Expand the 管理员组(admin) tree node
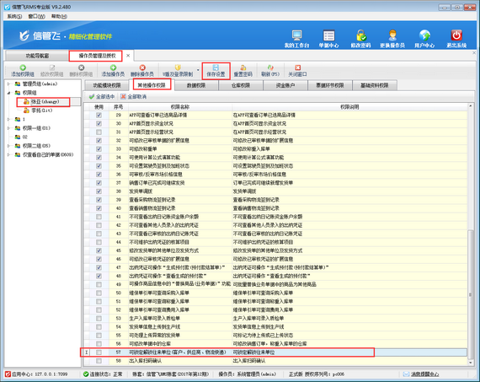The width and height of the screenshot is (480, 382). click(x=9, y=83)
